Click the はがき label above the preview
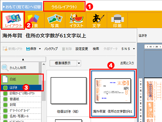 coord(143,36)
